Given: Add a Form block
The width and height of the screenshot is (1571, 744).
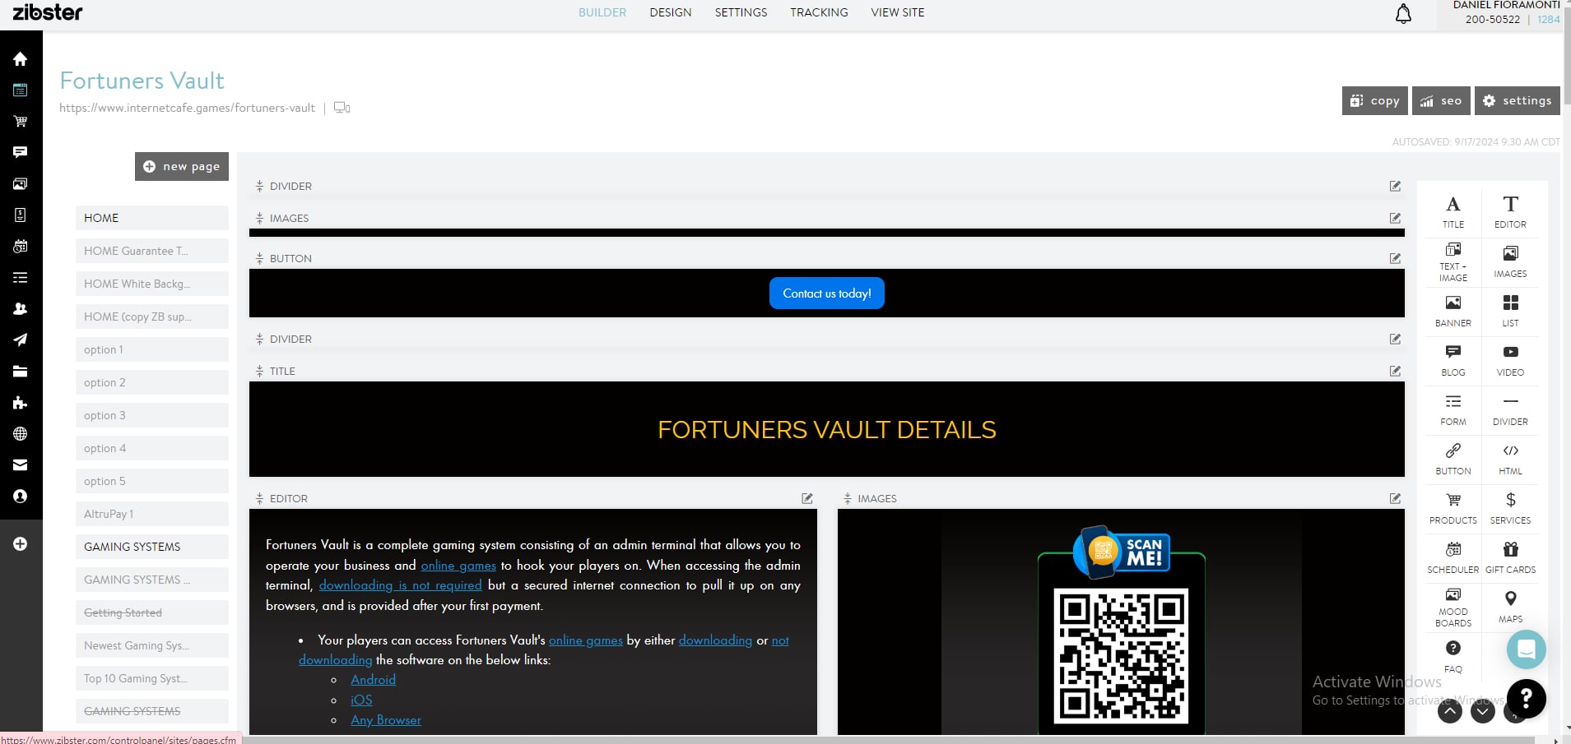Looking at the screenshot, I should tap(1453, 409).
